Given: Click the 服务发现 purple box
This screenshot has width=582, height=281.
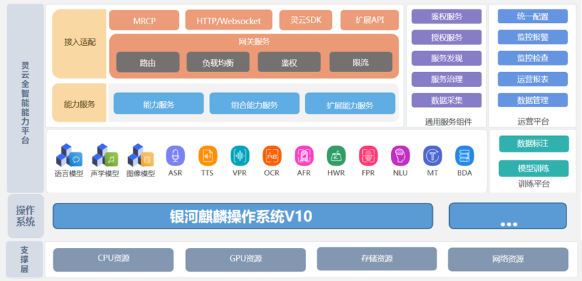Looking at the screenshot, I should [446, 58].
